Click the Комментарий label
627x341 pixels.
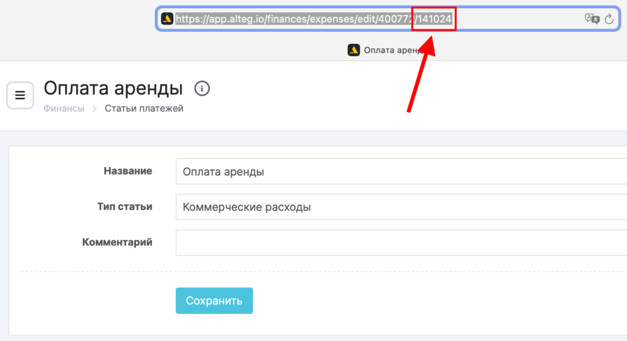(117, 242)
